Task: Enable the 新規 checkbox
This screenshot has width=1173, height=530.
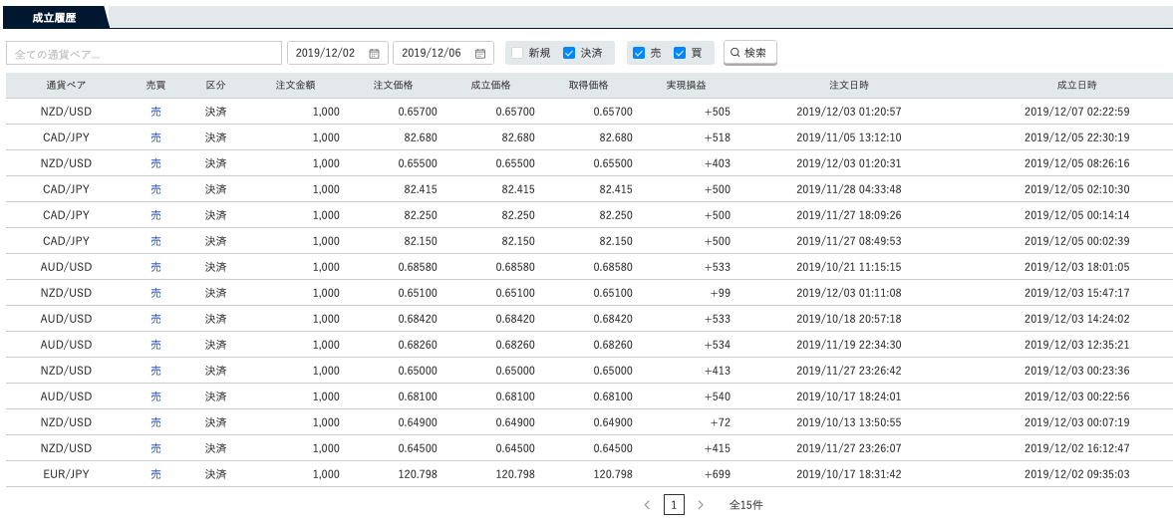Action: [x=517, y=53]
